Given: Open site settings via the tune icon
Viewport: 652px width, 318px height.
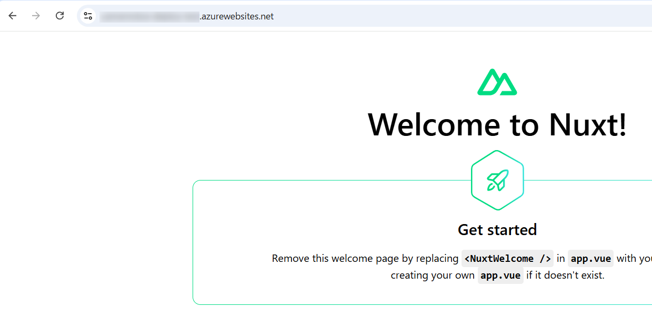Looking at the screenshot, I should pyautogui.click(x=88, y=16).
